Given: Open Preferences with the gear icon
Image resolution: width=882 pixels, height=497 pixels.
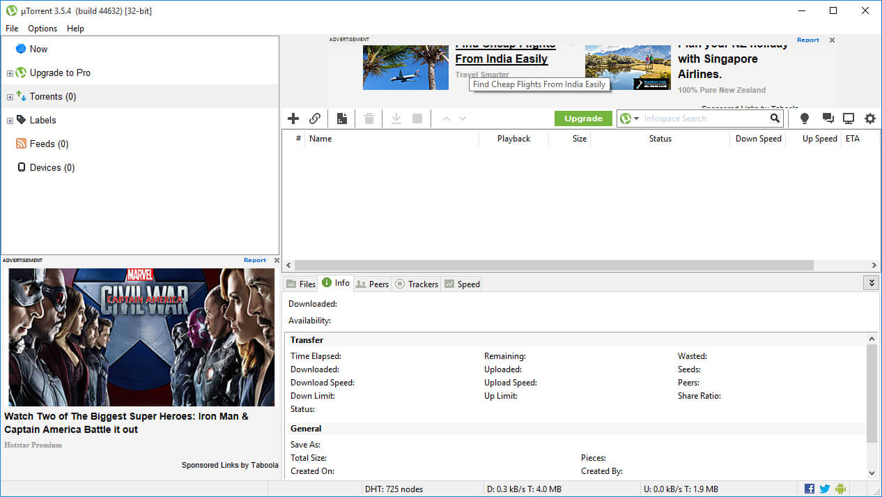Looking at the screenshot, I should click(870, 118).
